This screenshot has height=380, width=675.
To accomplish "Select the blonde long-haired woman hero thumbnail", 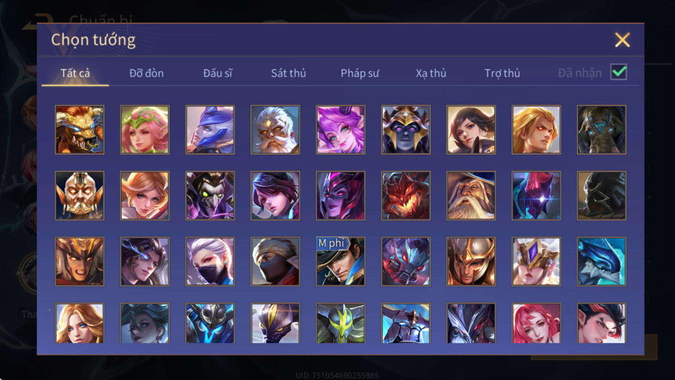I will coord(80,323).
